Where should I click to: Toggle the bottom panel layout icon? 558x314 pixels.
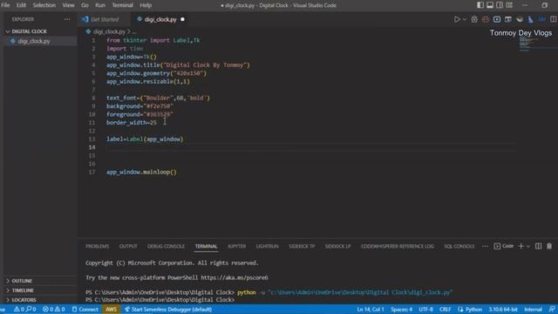[490, 5]
